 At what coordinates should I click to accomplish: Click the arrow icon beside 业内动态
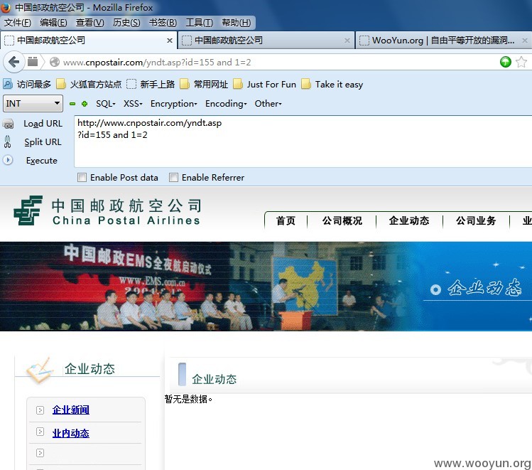(40, 432)
